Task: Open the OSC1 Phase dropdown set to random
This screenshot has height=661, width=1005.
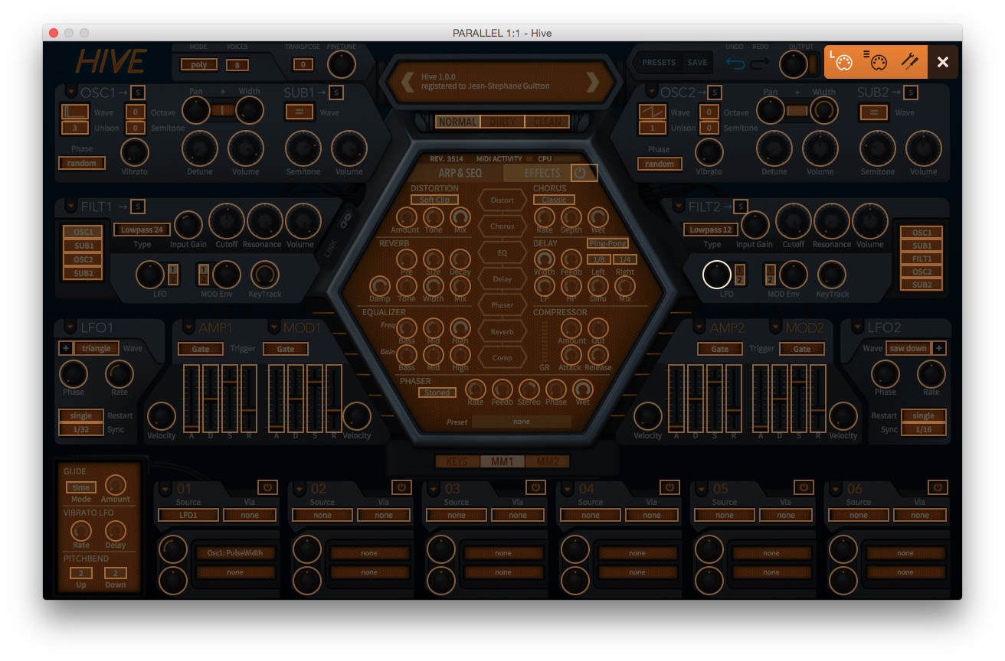Action: 82,163
